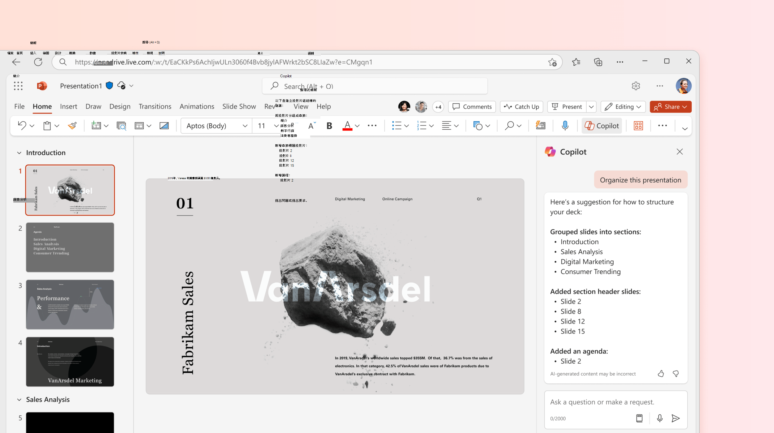Screen dimensions: 774x433
Task: Click the bulleted list icon
Action: [x=397, y=126]
